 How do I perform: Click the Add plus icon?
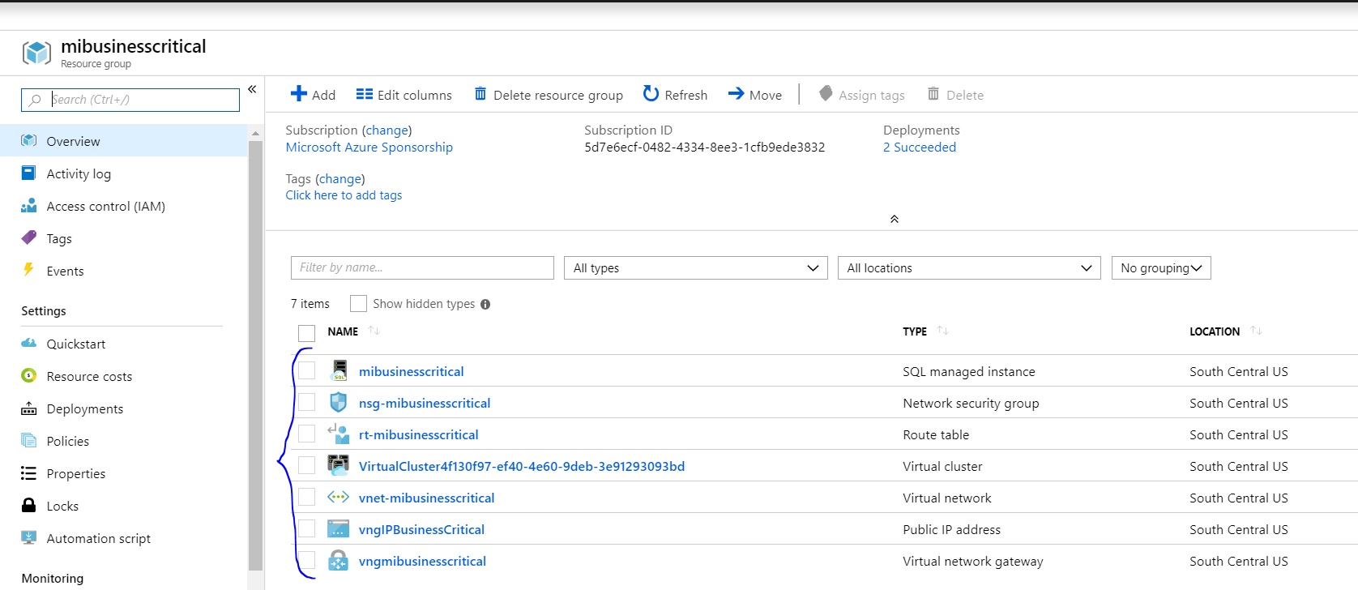pyautogui.click(x=299, y=94)
